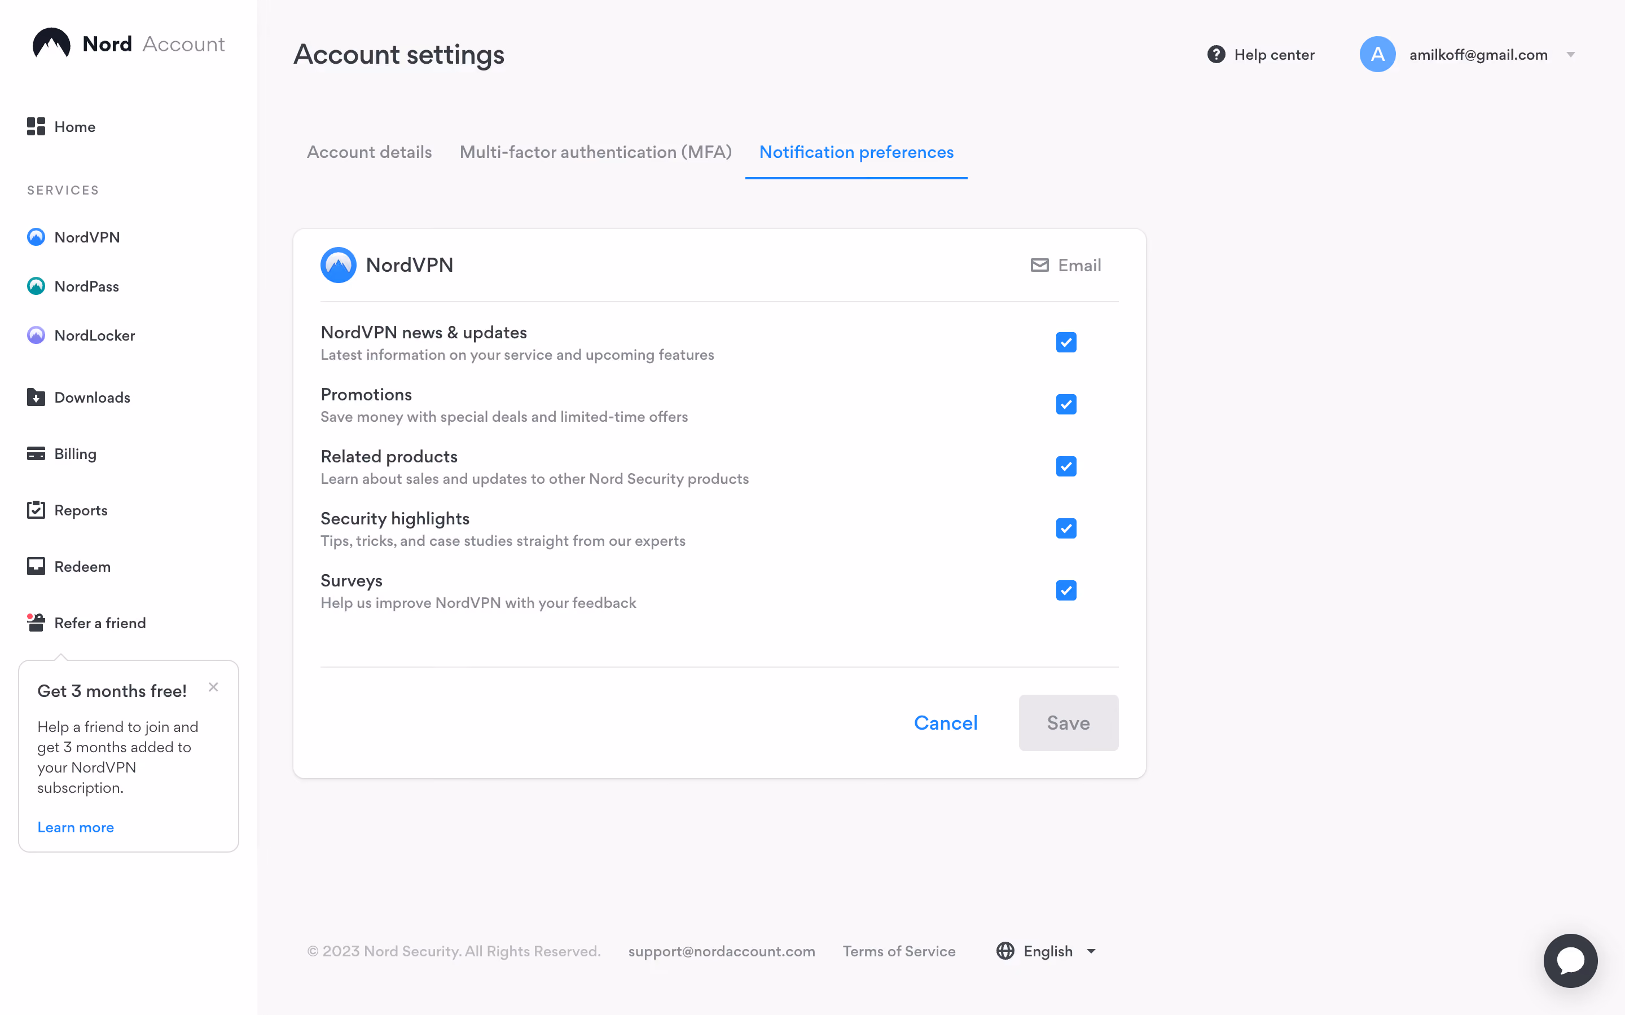This screenshot has width=1625, height=1015.
Task: Uncheck the Related products checkbox
Action: (1066, 466)
